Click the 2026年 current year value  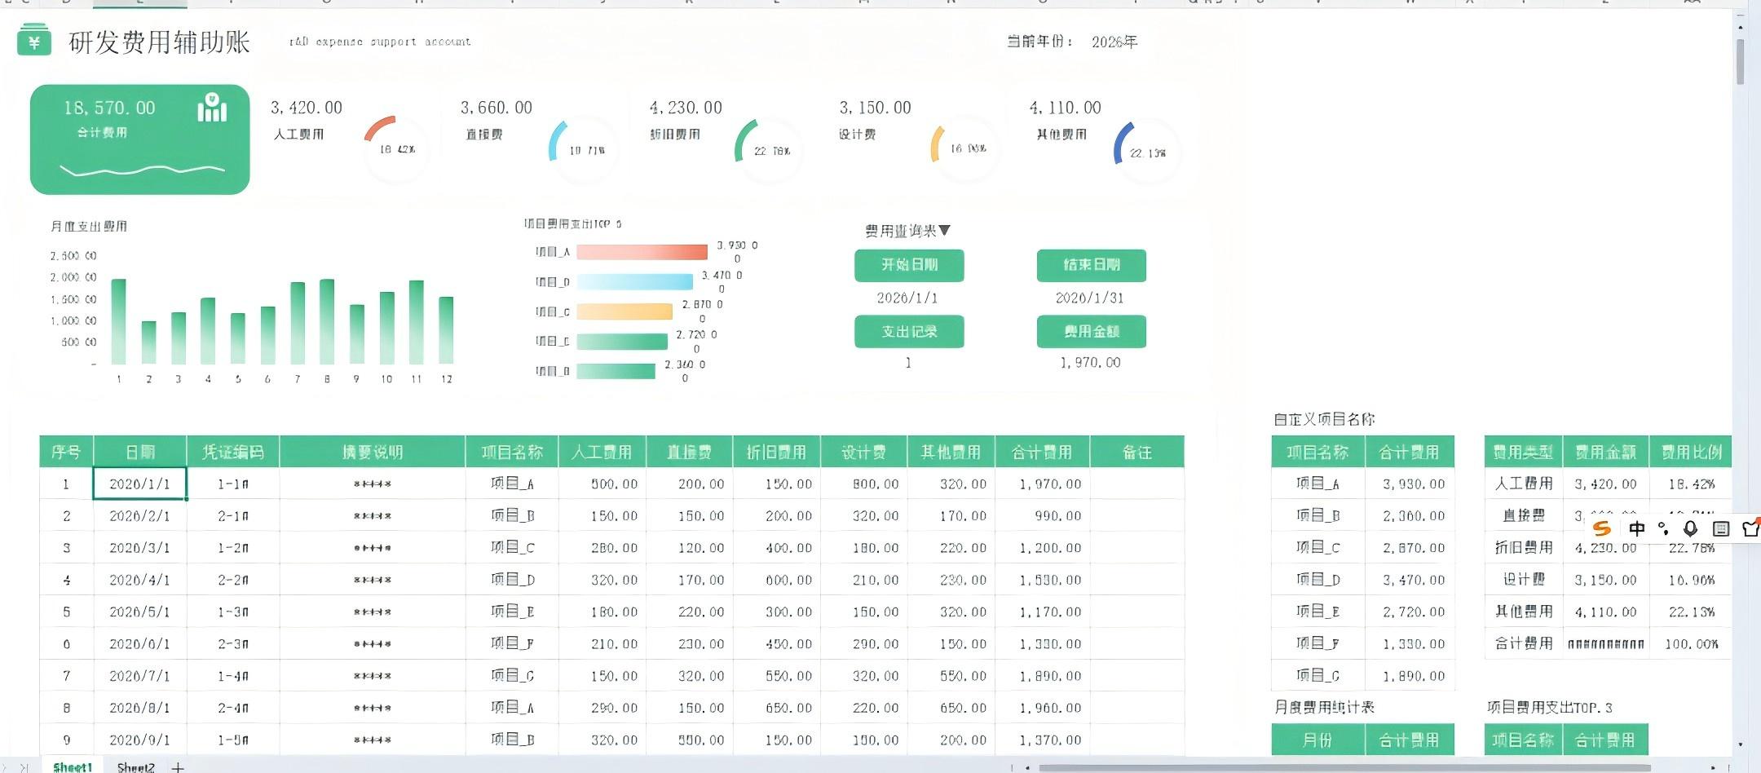click(1114, 42)
